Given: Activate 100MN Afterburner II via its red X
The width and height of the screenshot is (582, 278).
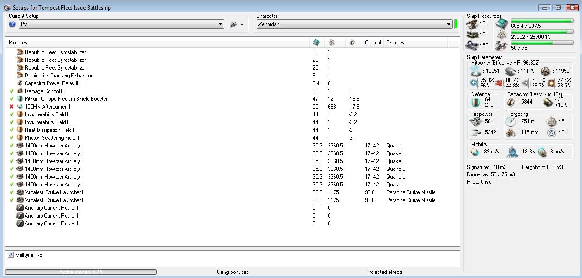Looking at the screenshot, I should (11, 107).
